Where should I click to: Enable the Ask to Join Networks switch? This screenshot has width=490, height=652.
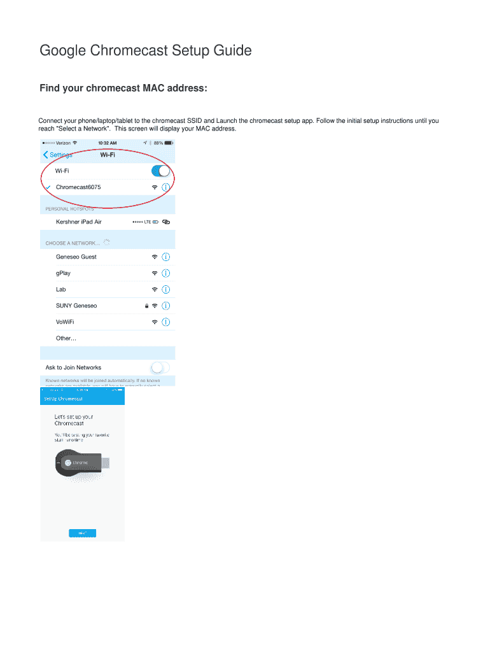coord(160,367)
